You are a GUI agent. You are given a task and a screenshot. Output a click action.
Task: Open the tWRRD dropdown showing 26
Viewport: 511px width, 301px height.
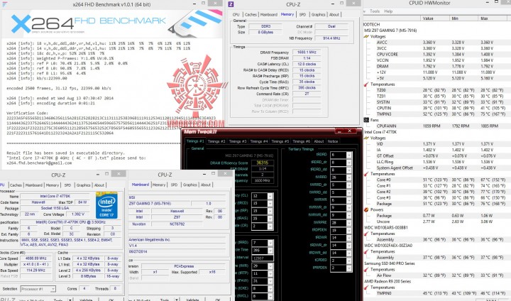(349, 177)
